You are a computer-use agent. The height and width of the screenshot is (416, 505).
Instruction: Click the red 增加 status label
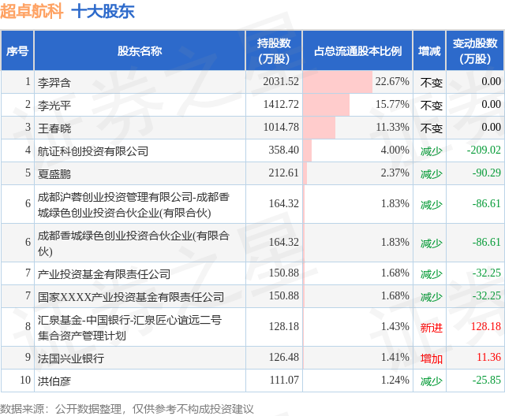coord(432,358)
